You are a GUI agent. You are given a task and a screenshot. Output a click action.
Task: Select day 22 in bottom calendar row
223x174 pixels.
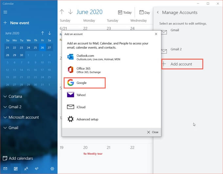pyautogui.click(x=132, y=147)
